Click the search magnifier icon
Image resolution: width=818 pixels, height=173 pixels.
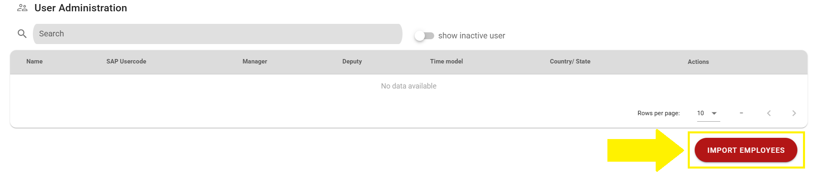coord(22,34)
